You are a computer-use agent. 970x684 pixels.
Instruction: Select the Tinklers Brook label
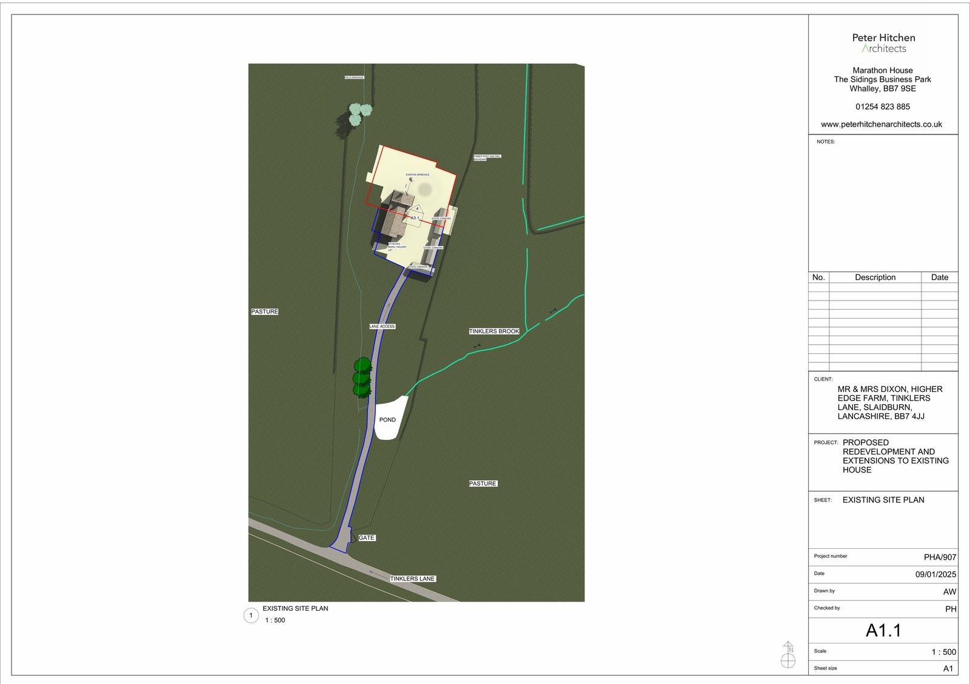click(494, 331)
